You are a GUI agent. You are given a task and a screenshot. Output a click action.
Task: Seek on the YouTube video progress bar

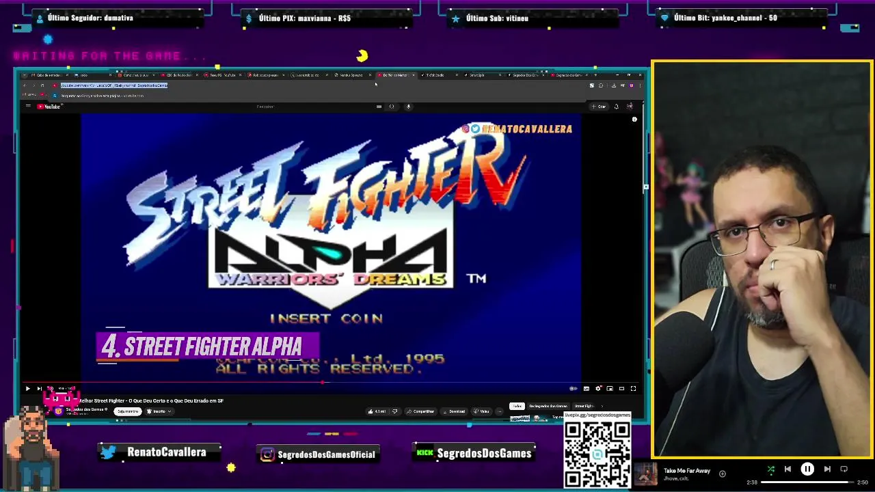pos(331,383)
